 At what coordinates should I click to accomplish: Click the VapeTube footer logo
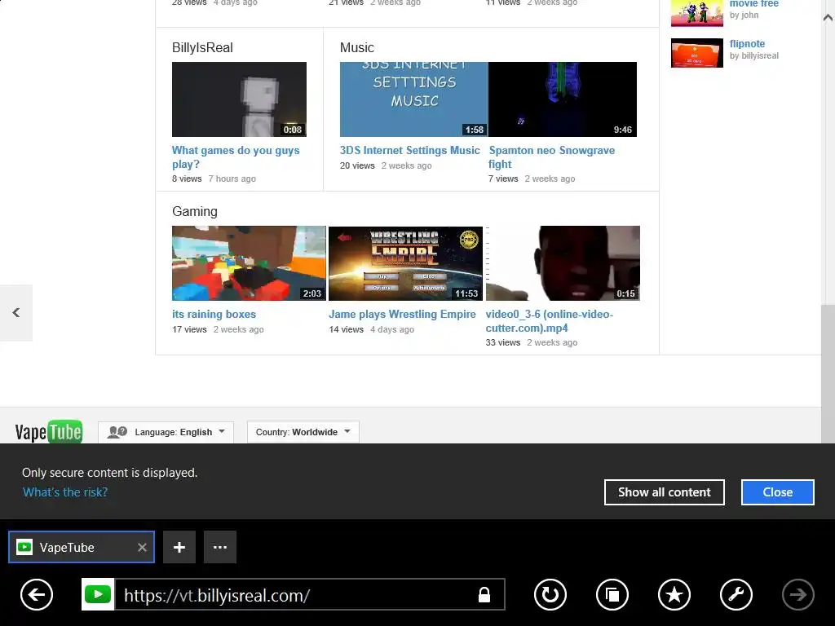(x=48, y=432)
